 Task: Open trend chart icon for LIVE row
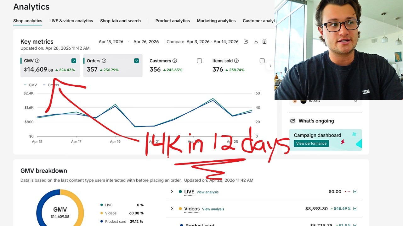coord(355,191)
